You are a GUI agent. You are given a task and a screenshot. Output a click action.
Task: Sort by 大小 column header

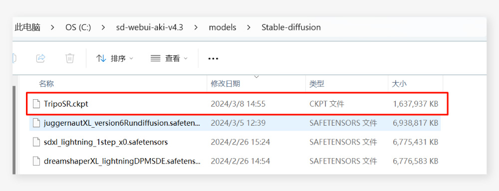pyautogui.click(x=399, y=84)
